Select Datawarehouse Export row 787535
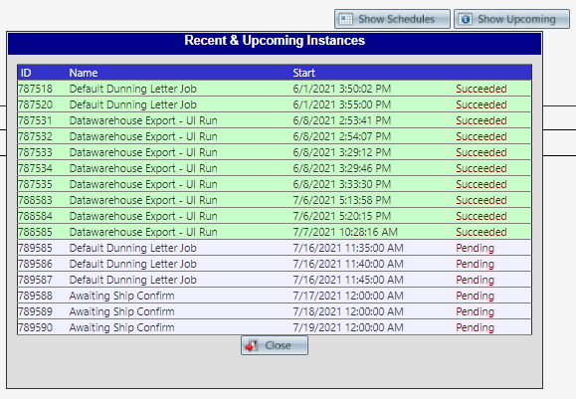 [275, 184]
